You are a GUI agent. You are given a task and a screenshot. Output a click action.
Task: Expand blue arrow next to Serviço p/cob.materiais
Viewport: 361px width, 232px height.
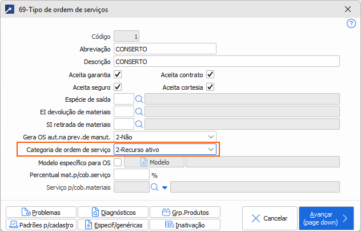[x=165, y=187]
